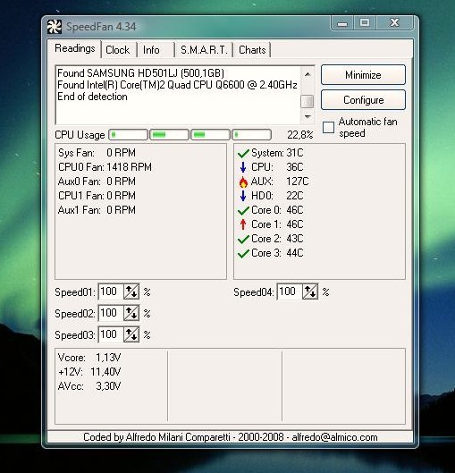
Task: Click the third CPU usage bar
Action: tap(210, 134)
